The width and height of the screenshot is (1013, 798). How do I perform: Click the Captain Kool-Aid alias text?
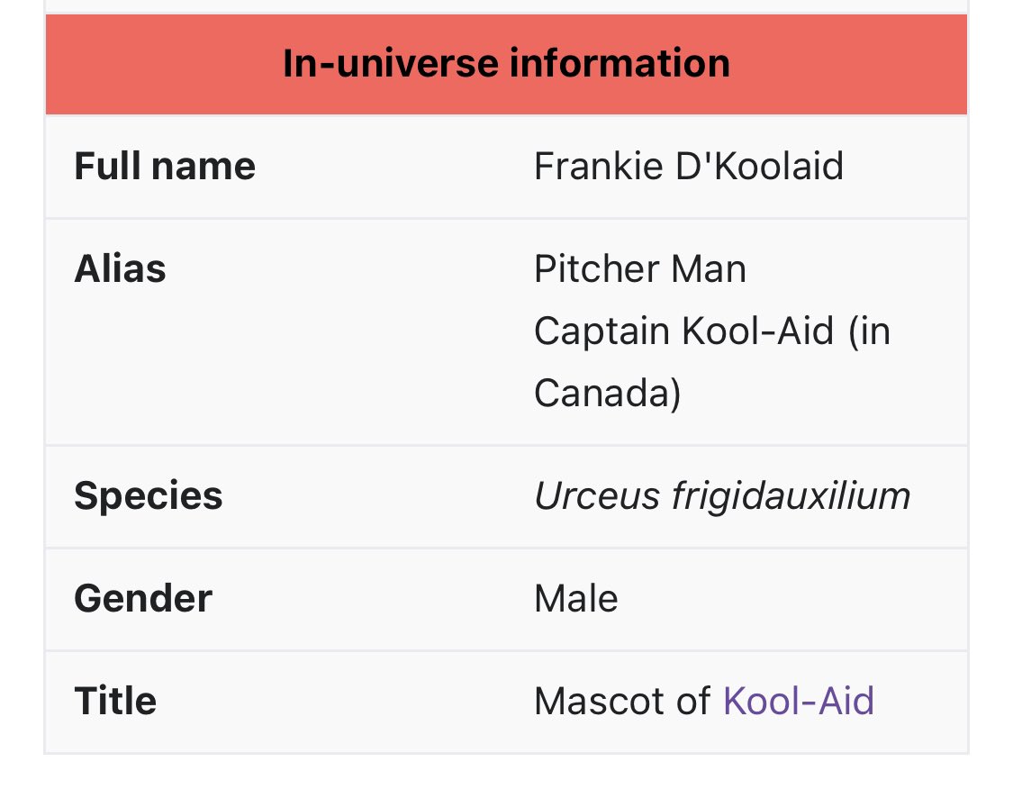click(684, 331)
